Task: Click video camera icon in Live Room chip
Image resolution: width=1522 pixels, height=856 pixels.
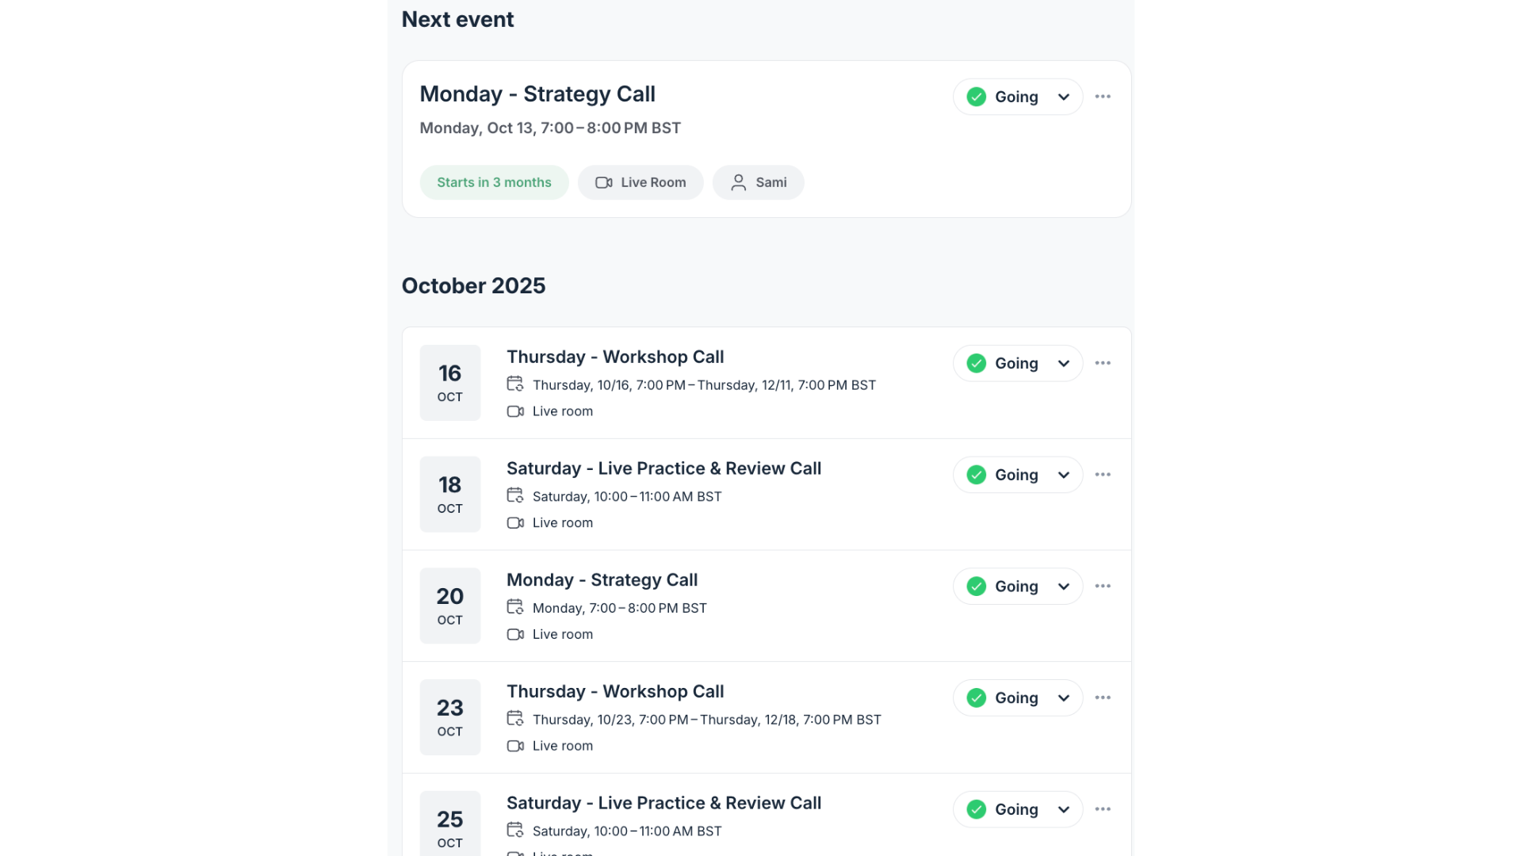Action: click(604, 182)
